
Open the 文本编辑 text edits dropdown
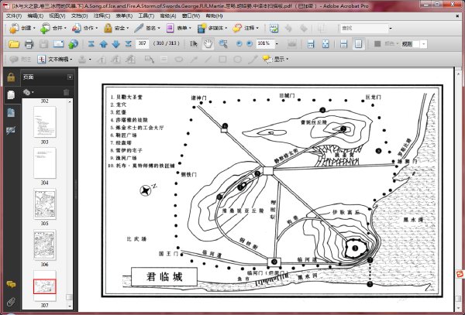point(55,60)
